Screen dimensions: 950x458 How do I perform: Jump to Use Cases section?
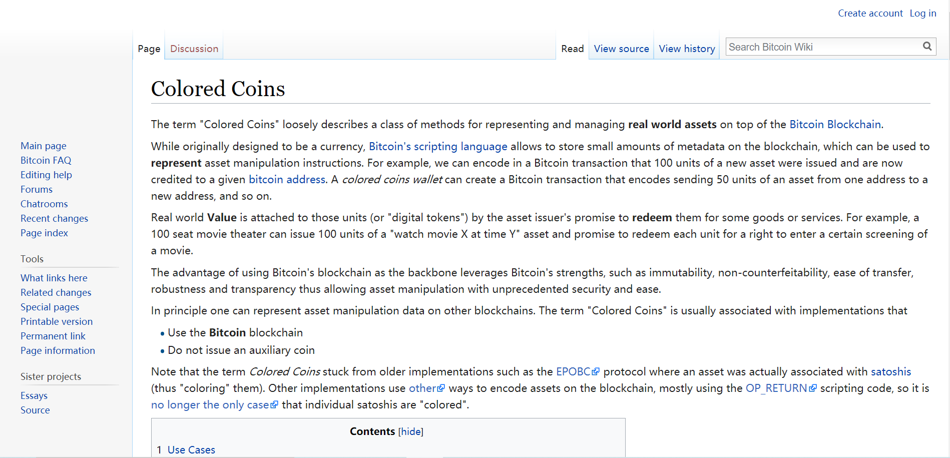(191, 449)
